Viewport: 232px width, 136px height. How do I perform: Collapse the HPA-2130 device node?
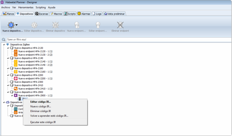click(x=8, y=48)
